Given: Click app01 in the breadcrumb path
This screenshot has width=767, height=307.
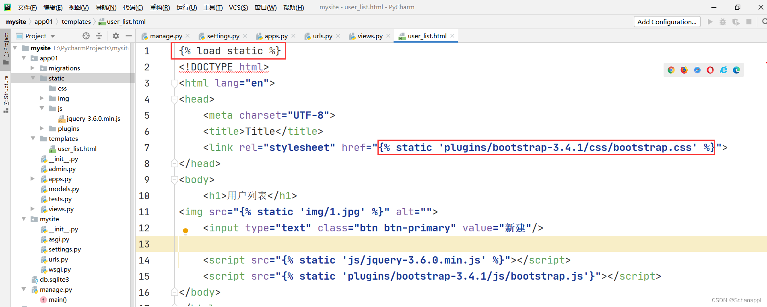Looking at the screenshot, I should point(43,22).
